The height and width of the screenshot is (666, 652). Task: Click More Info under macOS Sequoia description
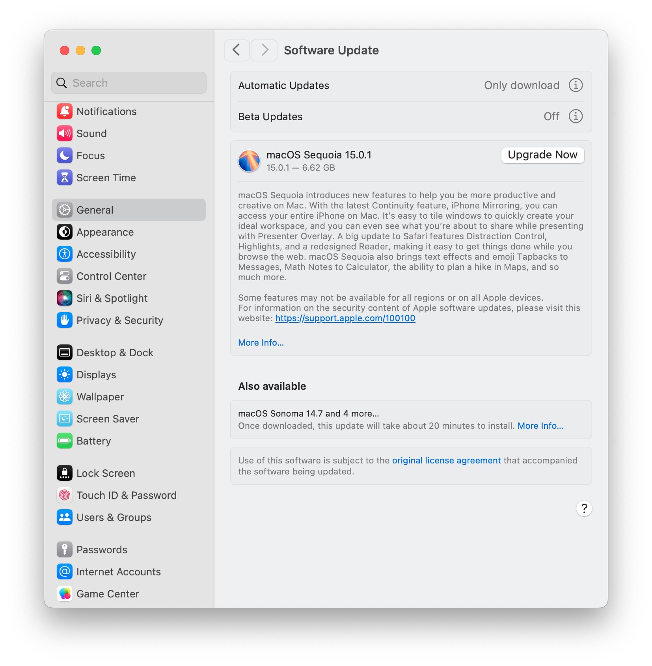click(261, 342)
